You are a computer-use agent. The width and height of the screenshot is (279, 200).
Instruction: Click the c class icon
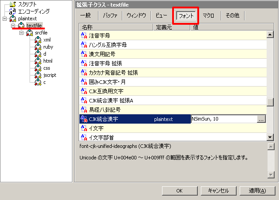(x=38, y=82)
